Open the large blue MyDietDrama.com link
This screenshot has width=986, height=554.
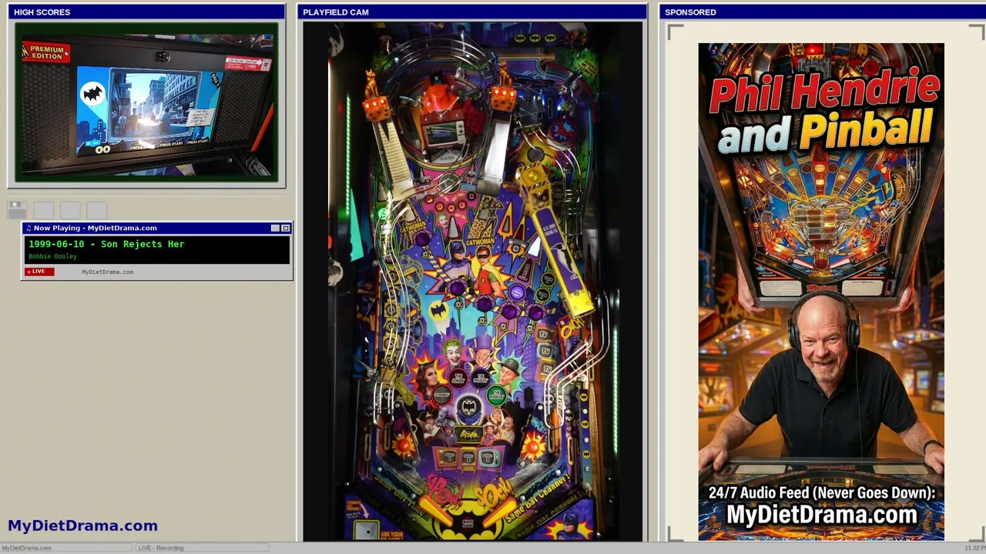pyautogui.click(x=82, y=526)
